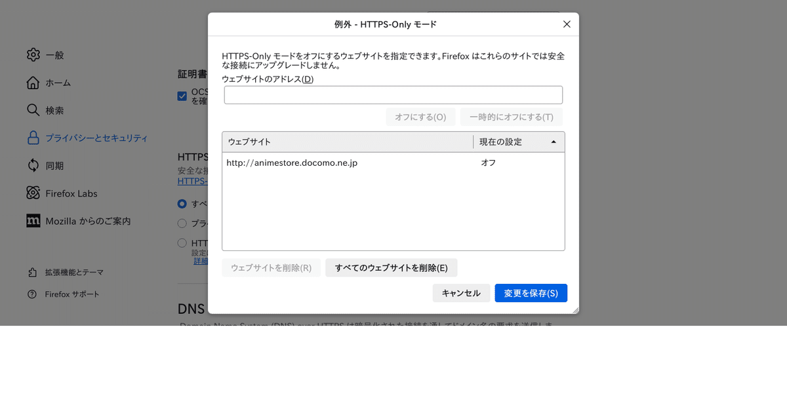Click the Privacy & Security lock icon
Screen dimensions: 787x411
(33, 138)
